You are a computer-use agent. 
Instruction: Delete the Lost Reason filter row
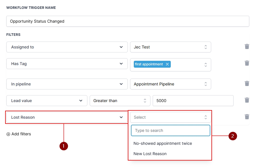(247, 117)
